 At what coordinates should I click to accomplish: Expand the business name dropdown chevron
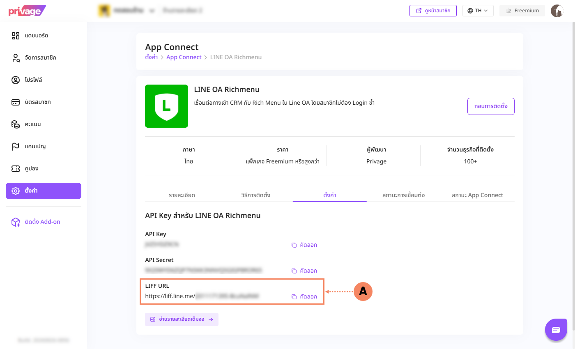click(152, 11)
